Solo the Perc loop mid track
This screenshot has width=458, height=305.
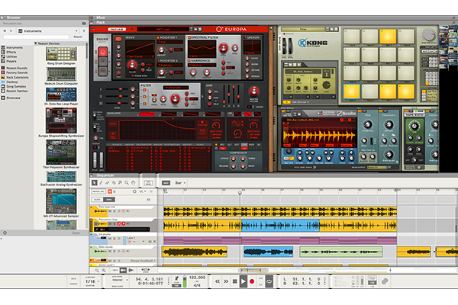point(114,210)
